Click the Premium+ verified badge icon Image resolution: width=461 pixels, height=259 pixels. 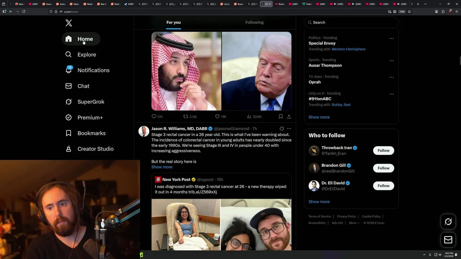(68, 117)
